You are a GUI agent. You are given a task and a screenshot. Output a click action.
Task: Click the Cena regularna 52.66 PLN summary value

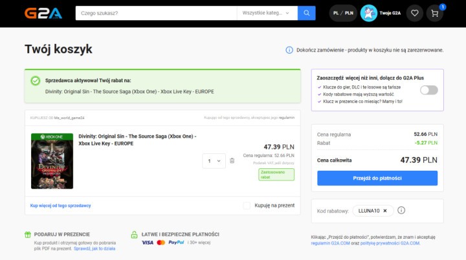[426, 135]
